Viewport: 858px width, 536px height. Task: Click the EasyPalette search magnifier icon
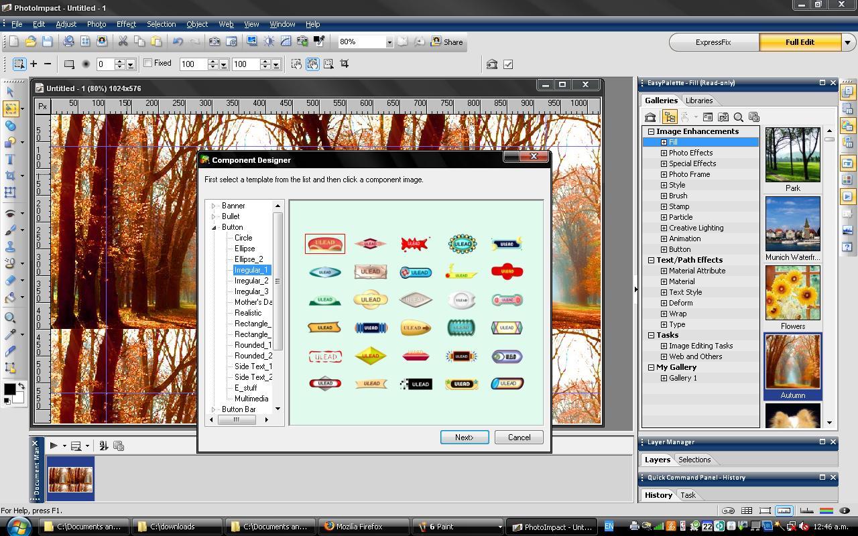738,117
